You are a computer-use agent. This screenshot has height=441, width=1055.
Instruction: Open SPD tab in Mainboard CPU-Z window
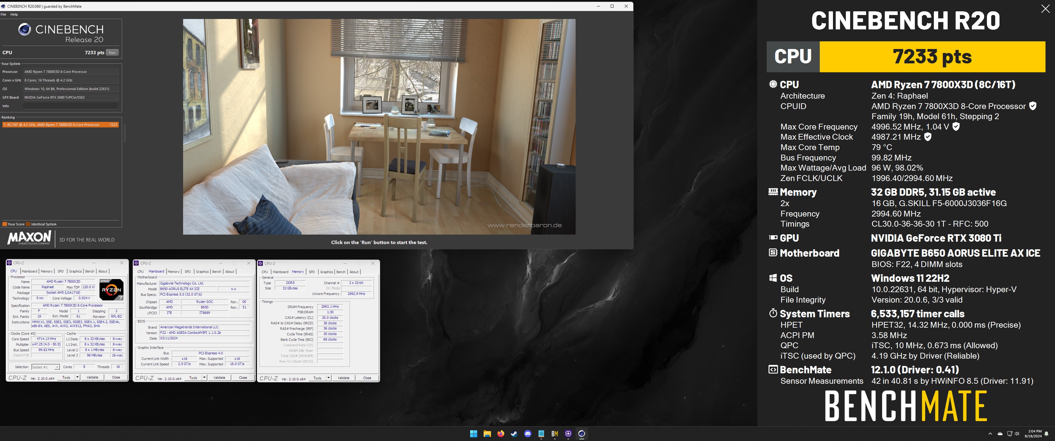click(188, 272)
